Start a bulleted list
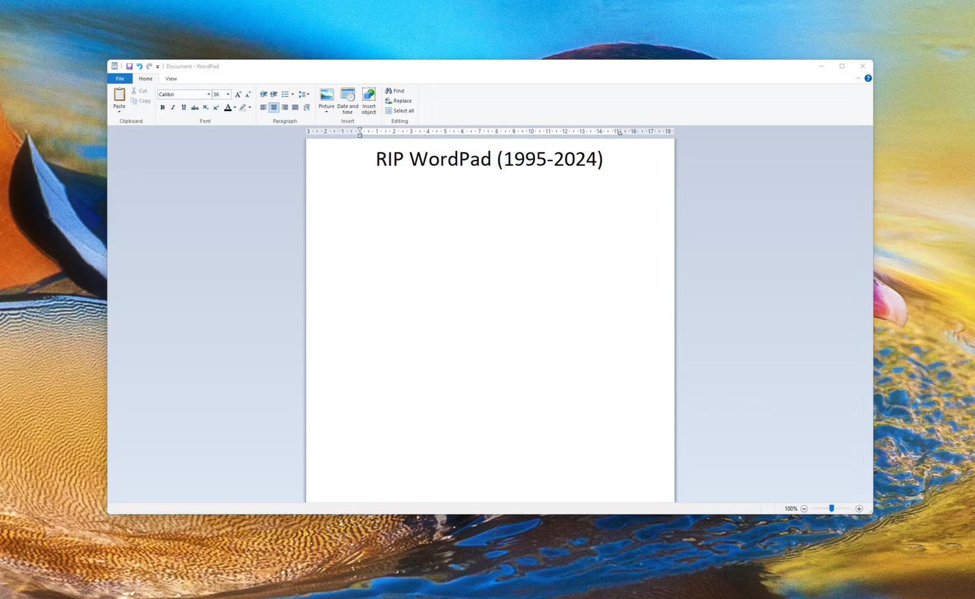Viewport: 975px width, 599px height. click(x=285, y=94)
